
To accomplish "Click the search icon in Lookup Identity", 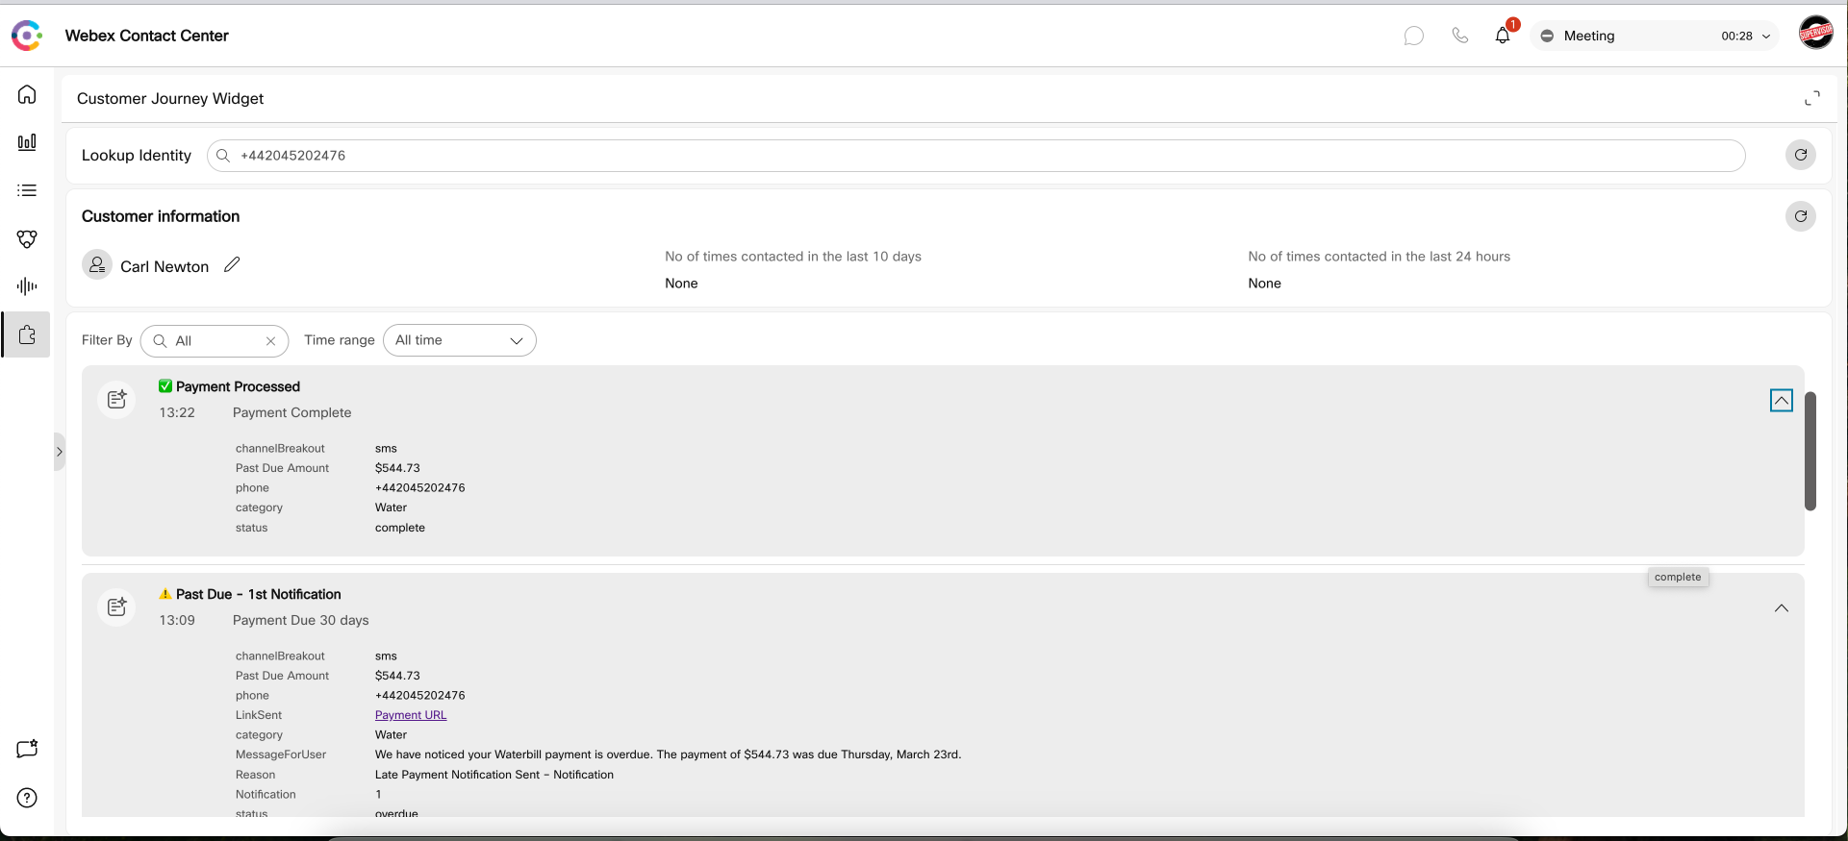I will pos(223,155).
